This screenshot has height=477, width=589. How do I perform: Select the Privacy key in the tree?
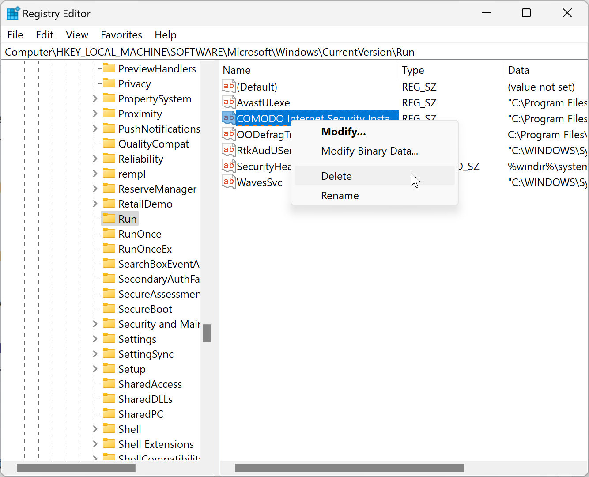(x=135, y=84)
